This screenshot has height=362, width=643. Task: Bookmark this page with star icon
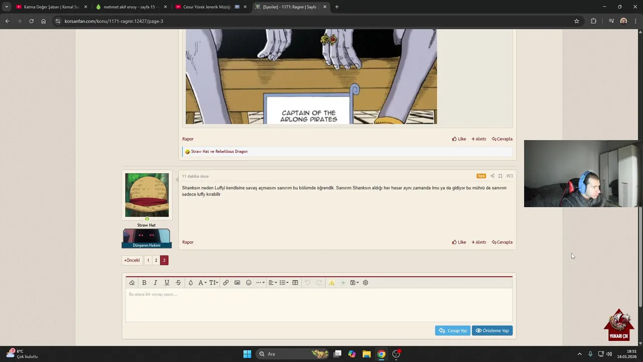coord(577,21)
